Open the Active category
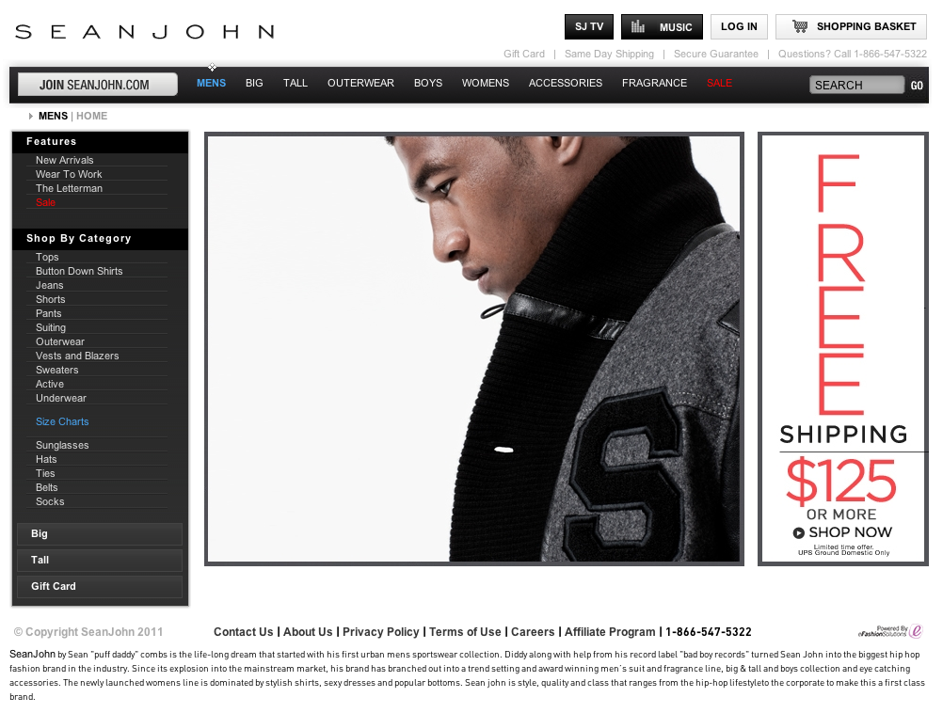The height and width of the screenshot is (713, 943). pyautogui.click(x=49, y=384)
